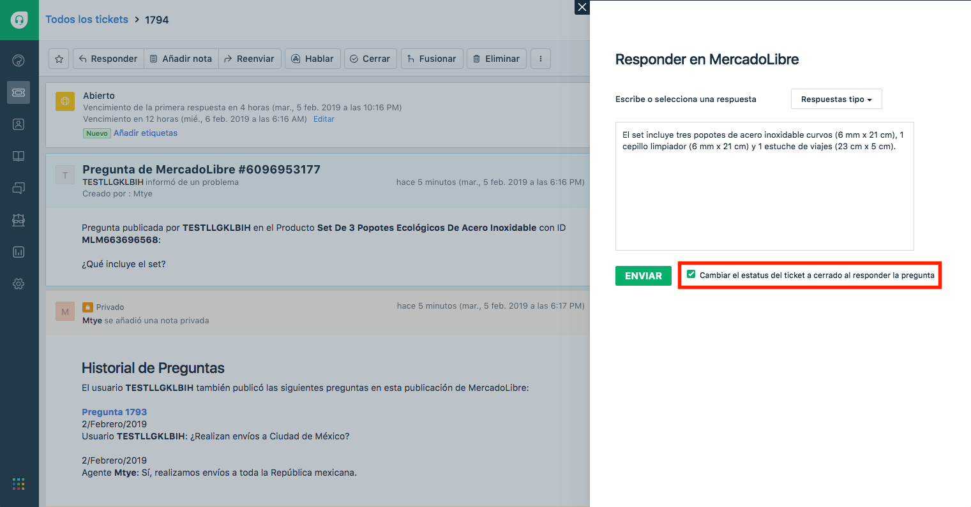Open the Solutions book icon in sidebar
Screen dimensions: 971x507
tap(19, 156)
